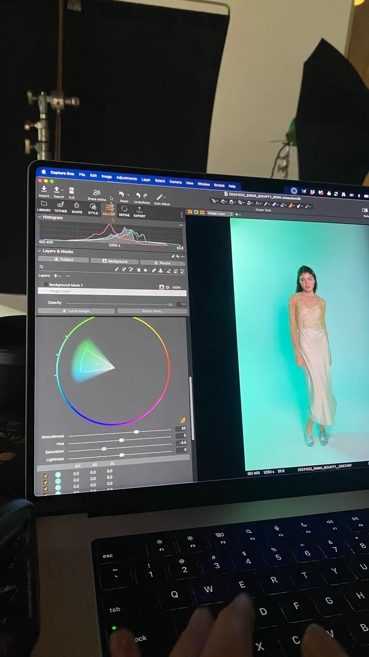Collapse the Layers & Masks panel
This screenshot has width=369, height=657.
point(39,251)
